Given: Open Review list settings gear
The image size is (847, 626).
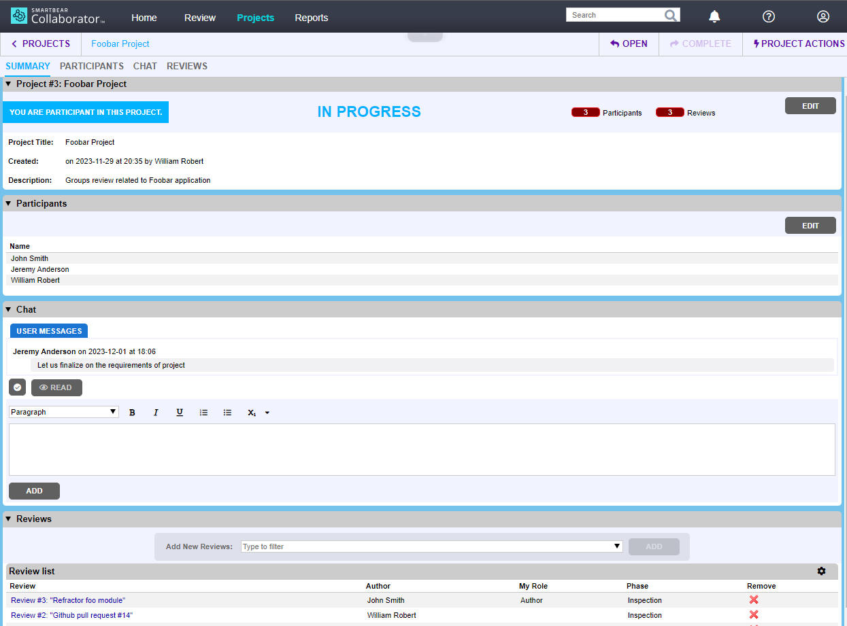Looking at the screenshot, I should point(821,572).
